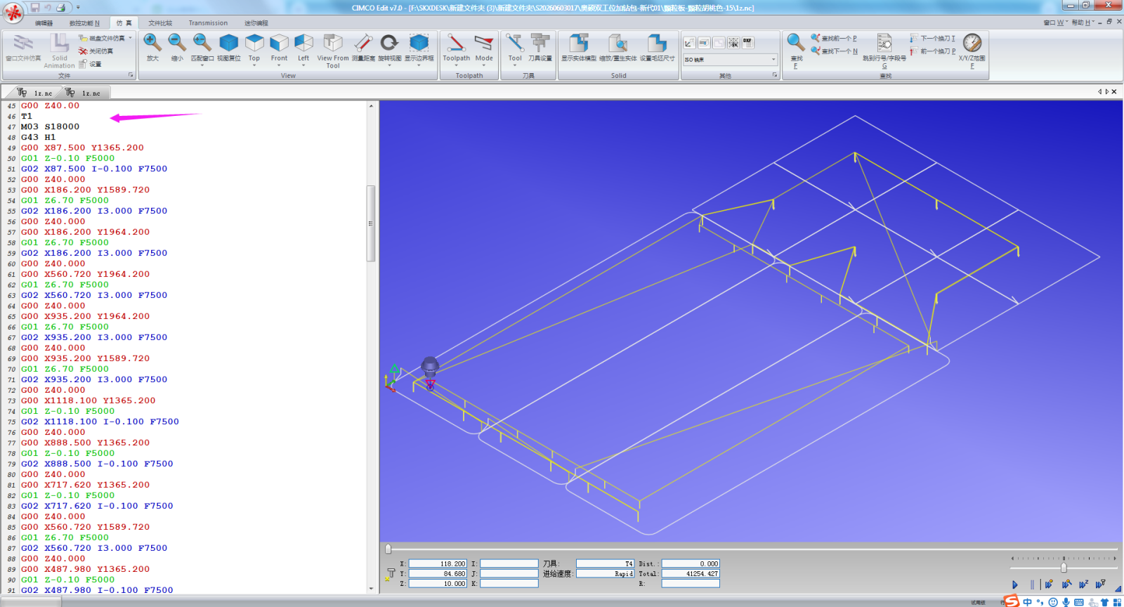Click 设置 in the 文件 group
This screenshot has height=607, width=1124.
click(90, 64)
